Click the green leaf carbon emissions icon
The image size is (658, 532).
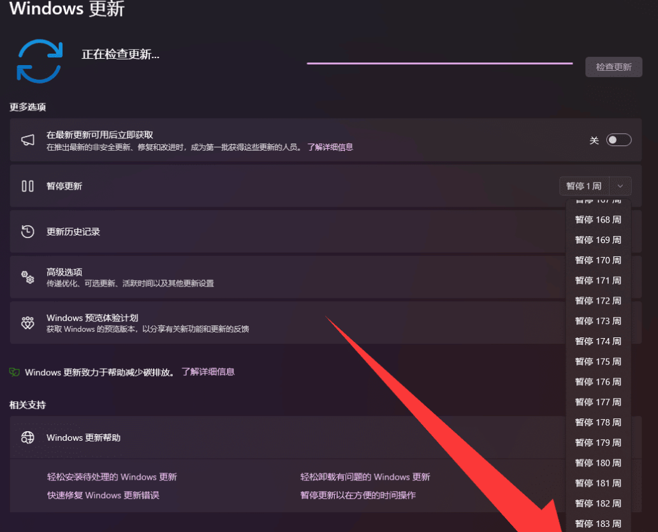[x=15, y=372]
